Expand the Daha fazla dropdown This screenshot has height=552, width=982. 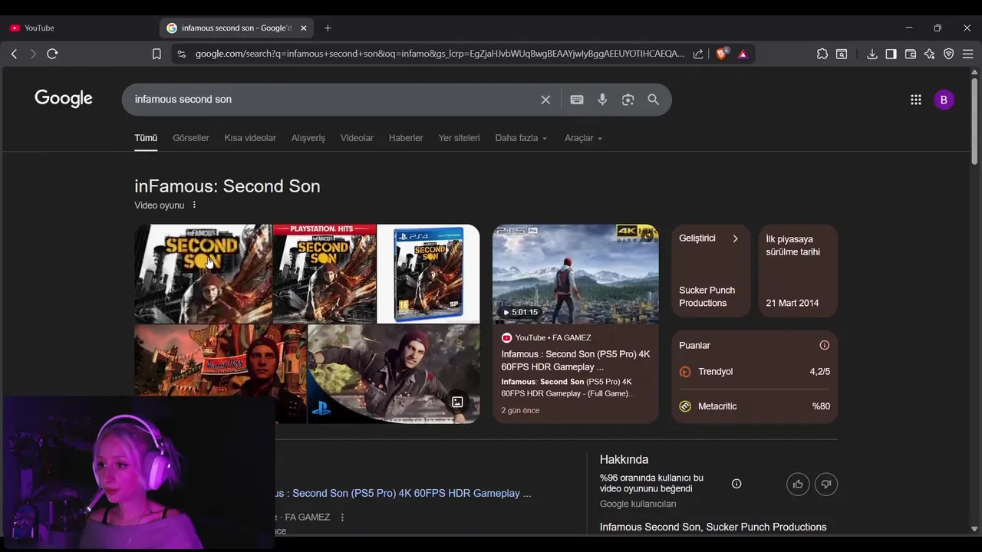(521, 138)
